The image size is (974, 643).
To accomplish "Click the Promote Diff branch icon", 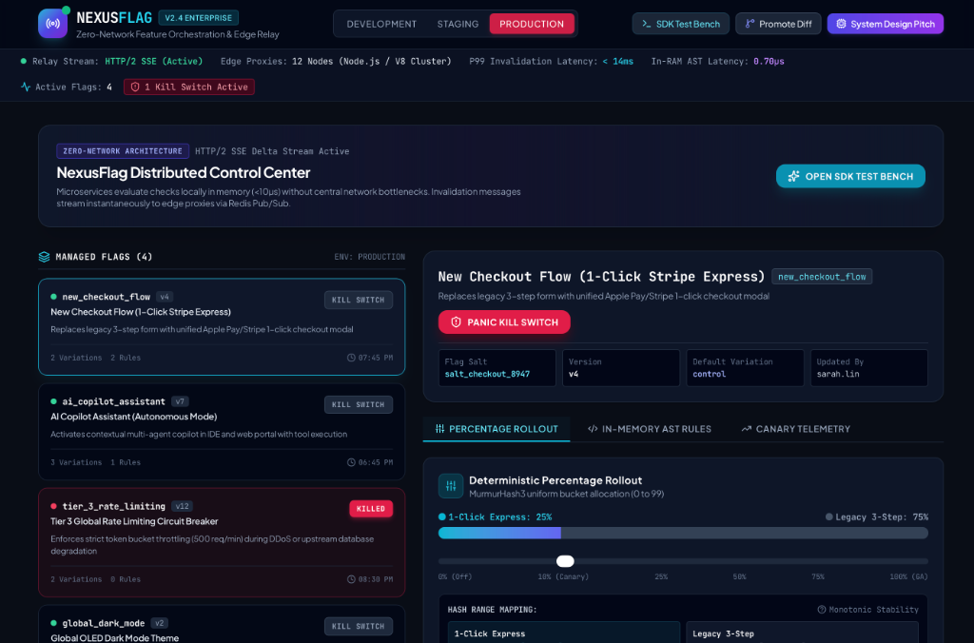I will [750, 24].
